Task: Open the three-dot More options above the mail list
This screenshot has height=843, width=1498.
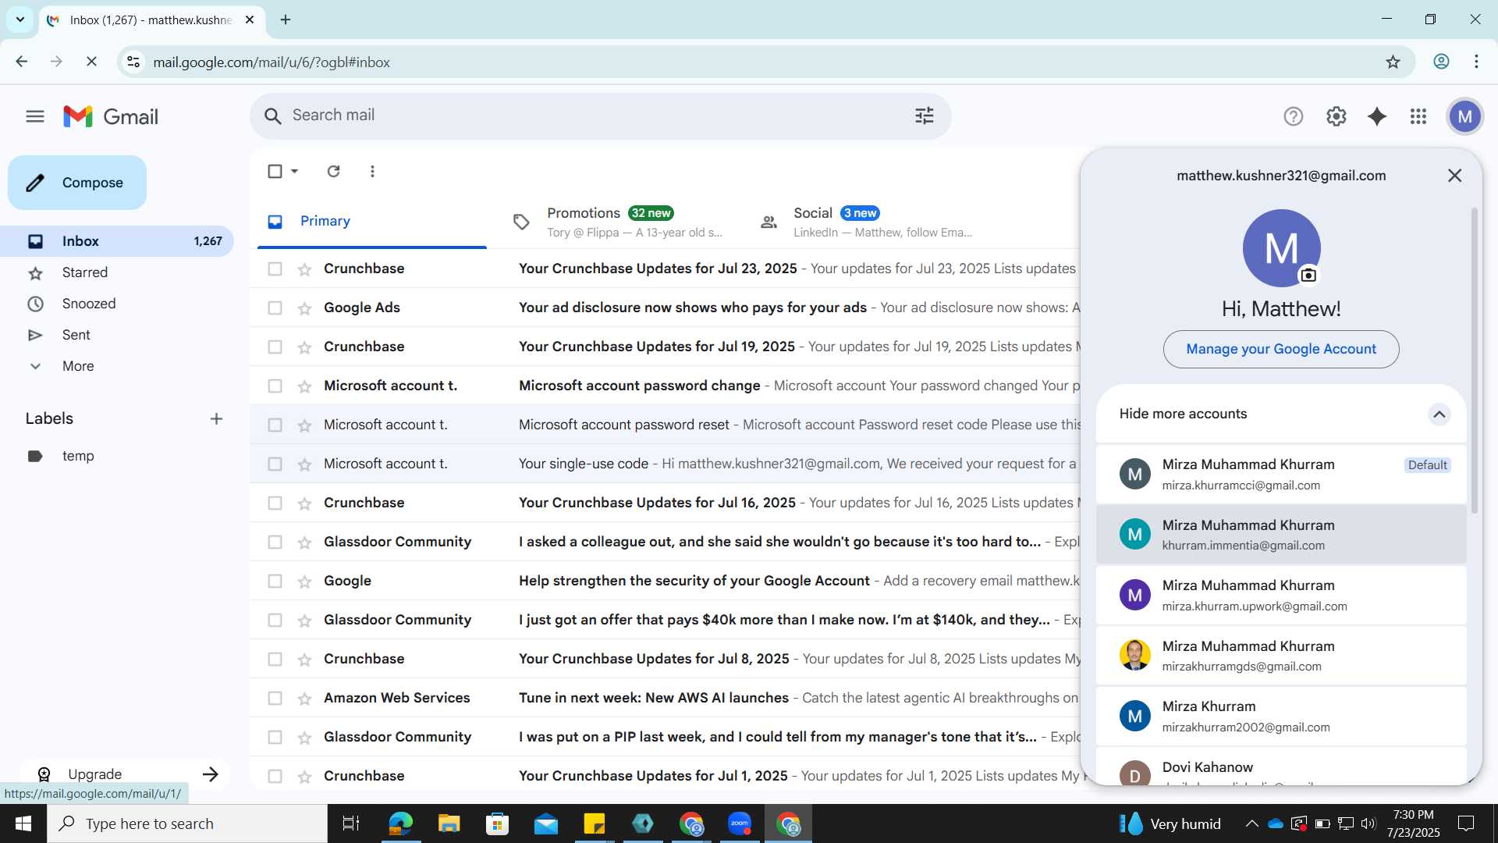Action: pyautogui.click(x=372, y=171)
